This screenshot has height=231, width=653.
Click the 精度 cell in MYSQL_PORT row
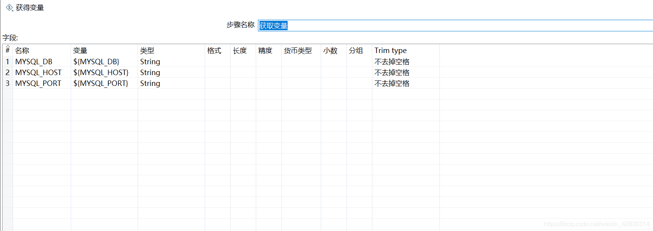coord(269,83)
